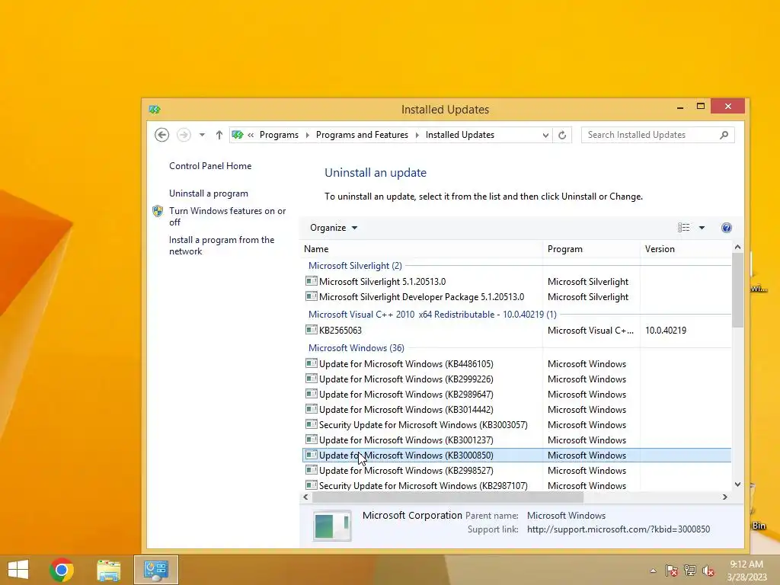780x585 pixels.
Task: Click the Installed Updates title bar icon
Action: pos(155,110)
